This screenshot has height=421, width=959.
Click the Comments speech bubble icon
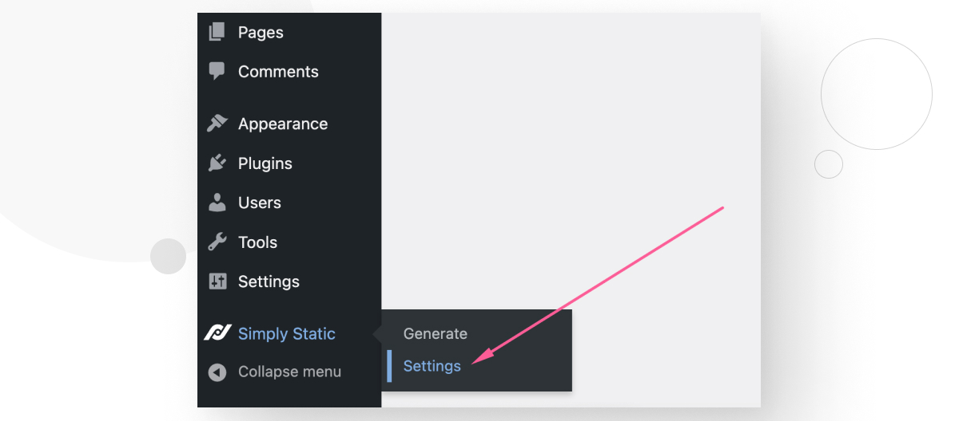pos(217,71)
